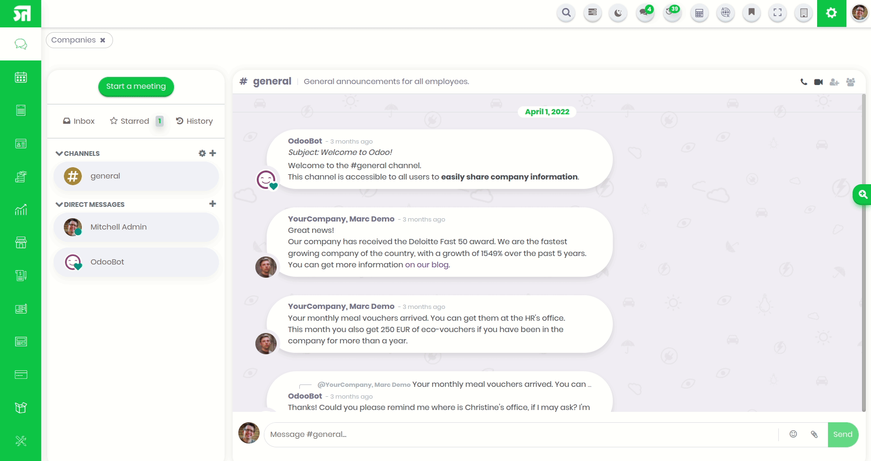
Task: Collapse the DIRECT MESSAGES section
Action: (90, 205)
